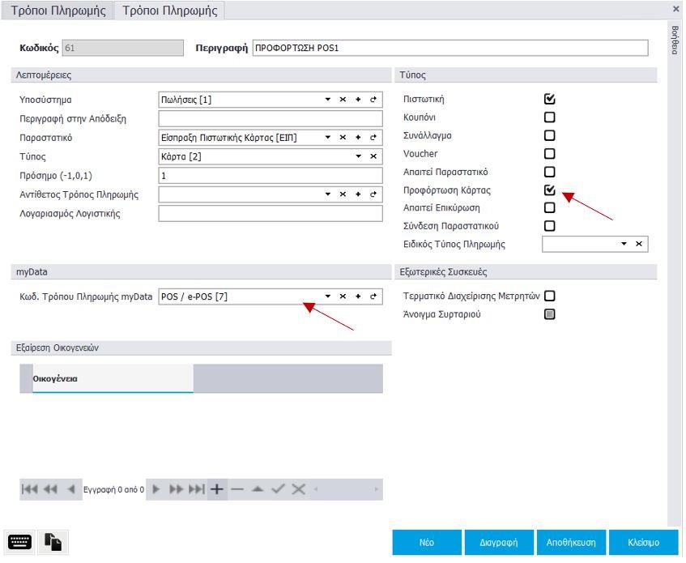The height and width of the screenshot is (563, 686).
Task: Open the Βοήθεια side panel tab
Action: pos(674,39)
